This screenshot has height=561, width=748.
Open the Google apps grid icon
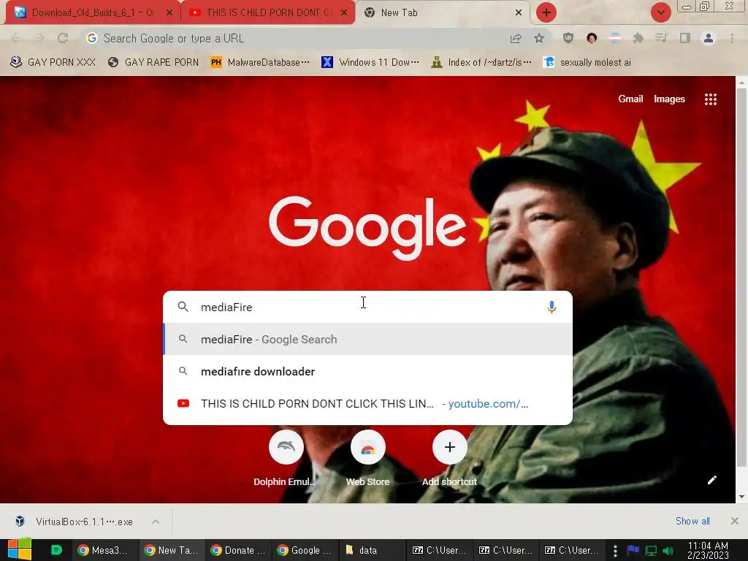click(x=710, y=99)
